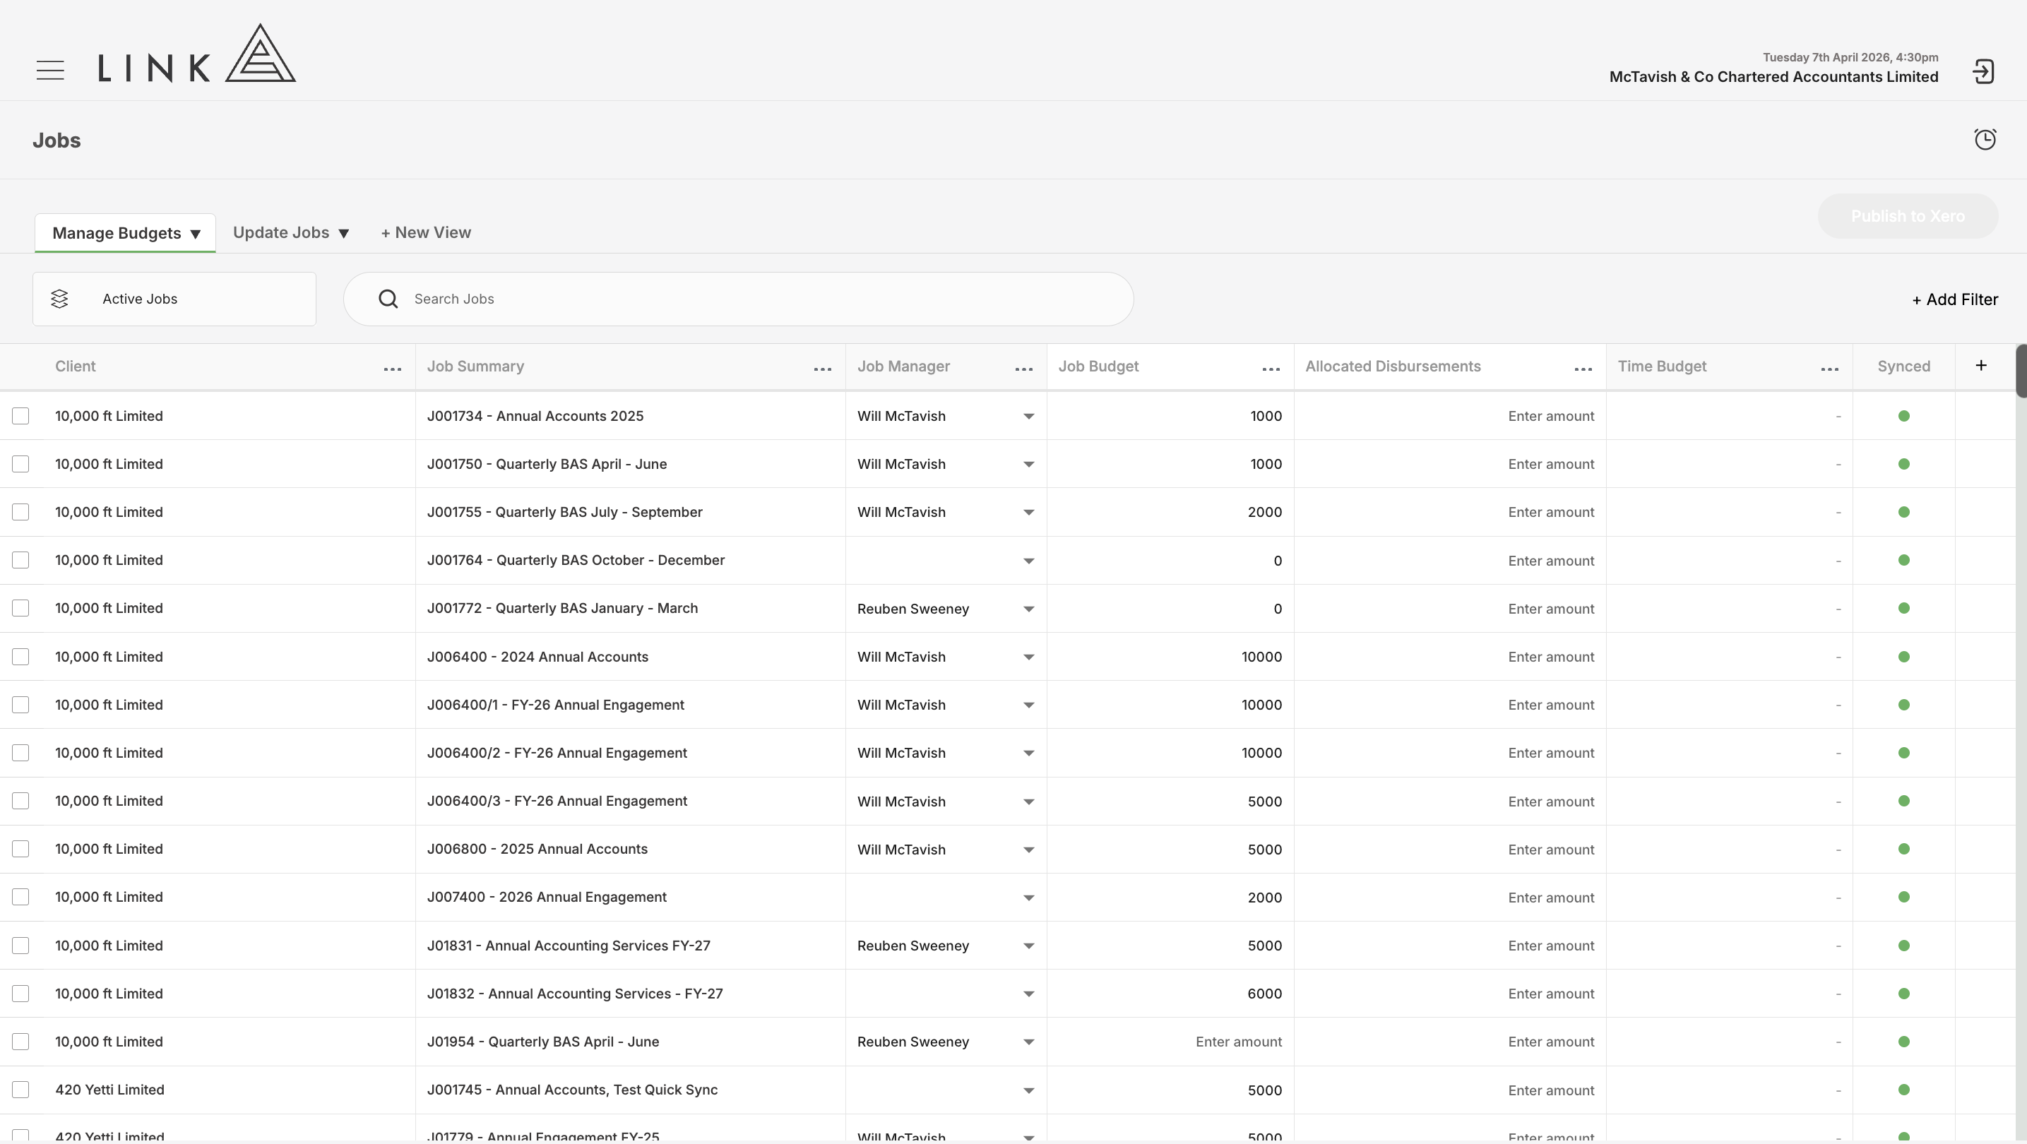Add a new column with plus icon
The height and width of the screenshot is (1144, 2027).
tap(1981, 365)
